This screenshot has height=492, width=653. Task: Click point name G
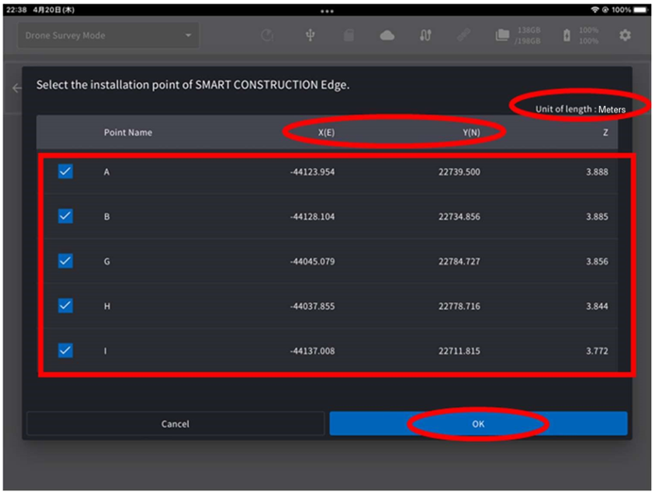pos(107,262)
